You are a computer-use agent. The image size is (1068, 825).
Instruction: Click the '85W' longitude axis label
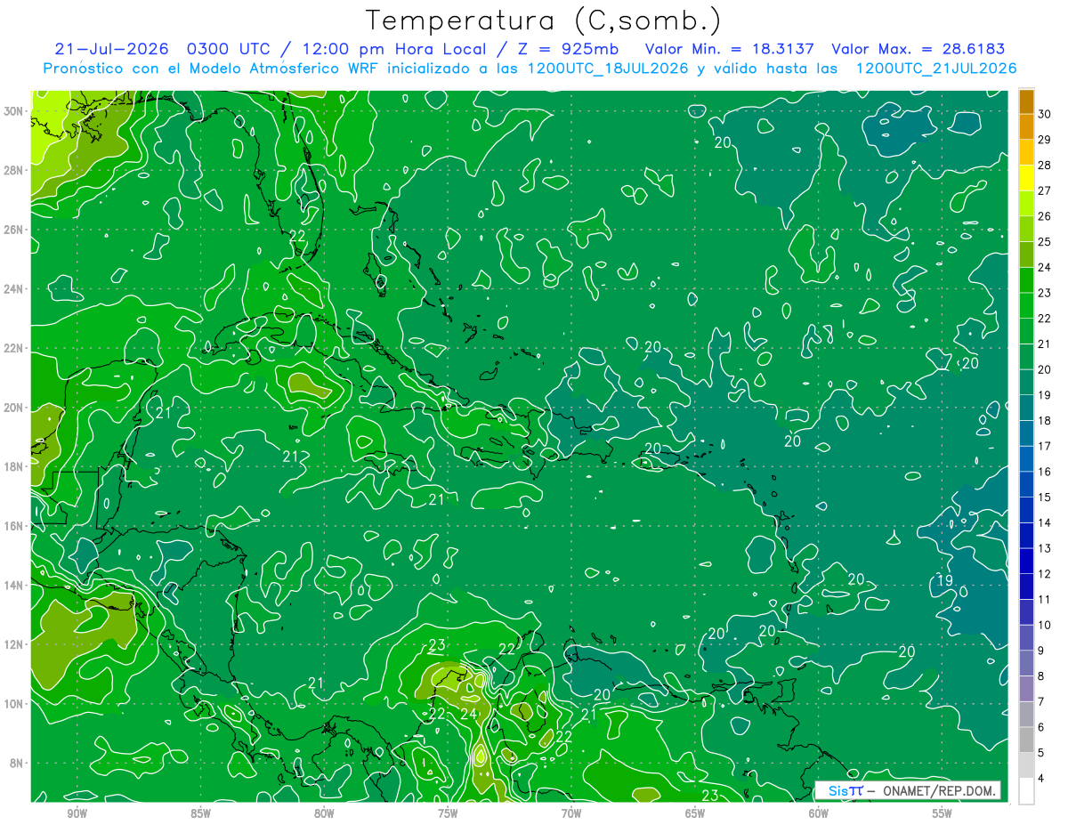pos(200,812)
